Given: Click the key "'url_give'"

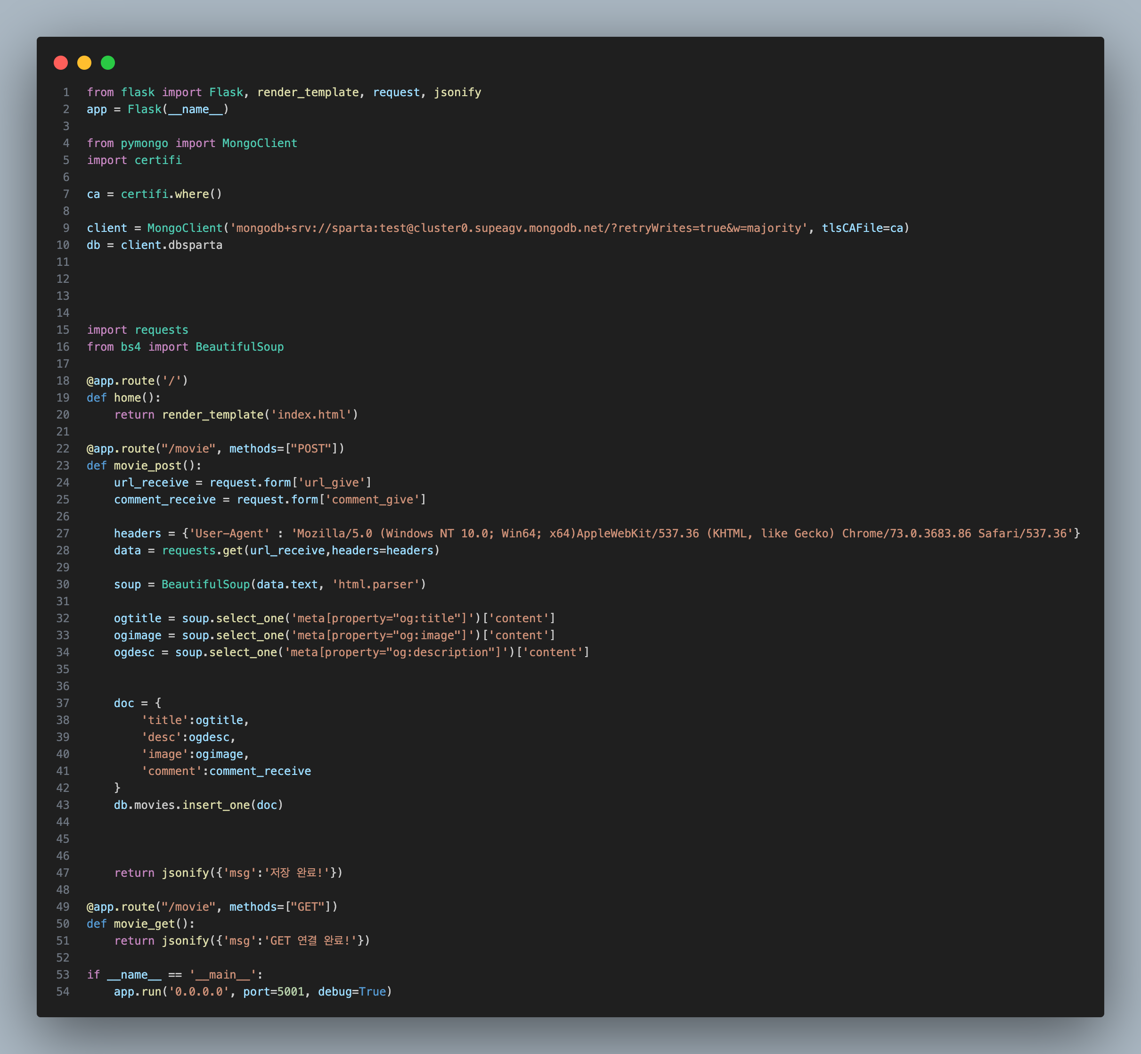Looking at the screenshot, I should [x=332, y=483].
